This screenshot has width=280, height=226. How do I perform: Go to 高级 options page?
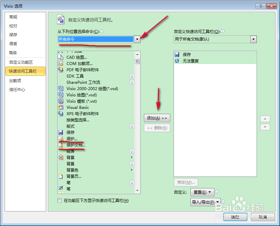13,53
